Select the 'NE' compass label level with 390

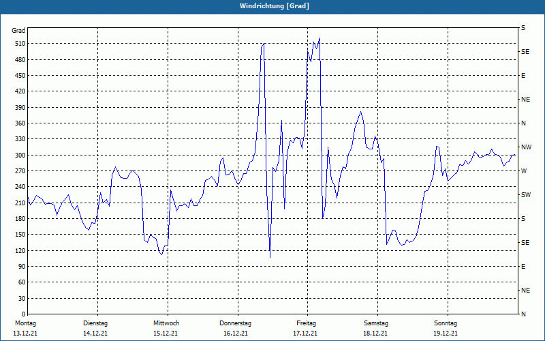pos(525,100)
